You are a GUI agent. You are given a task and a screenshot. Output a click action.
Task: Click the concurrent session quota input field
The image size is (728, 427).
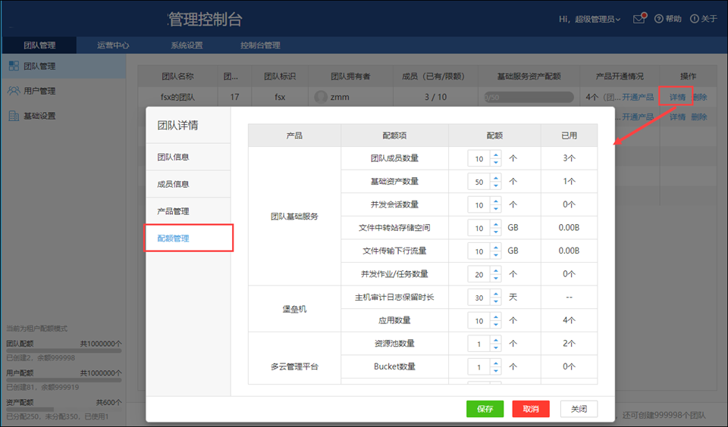tap(479, 205)
